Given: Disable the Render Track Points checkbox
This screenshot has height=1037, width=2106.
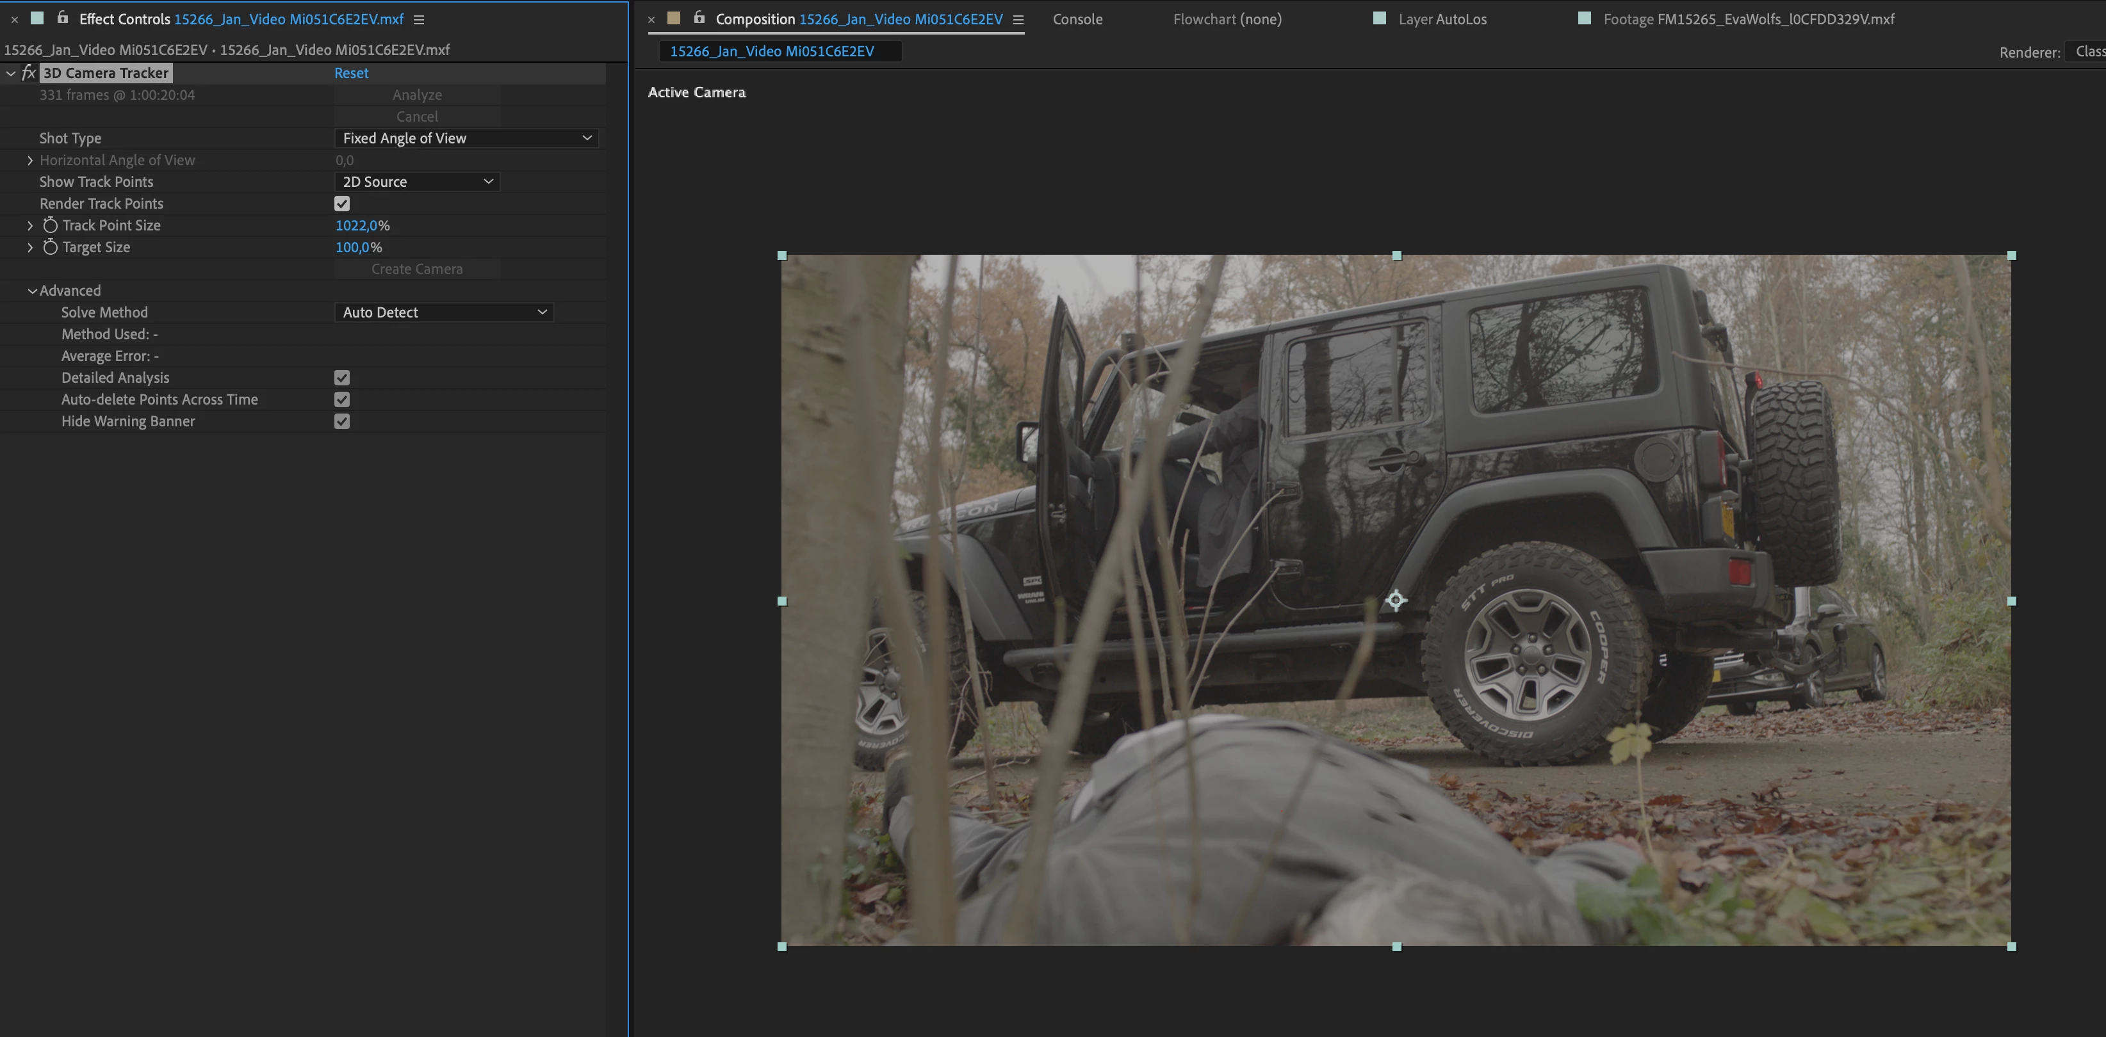Looking at the screenshot, I should pos(342,204).
